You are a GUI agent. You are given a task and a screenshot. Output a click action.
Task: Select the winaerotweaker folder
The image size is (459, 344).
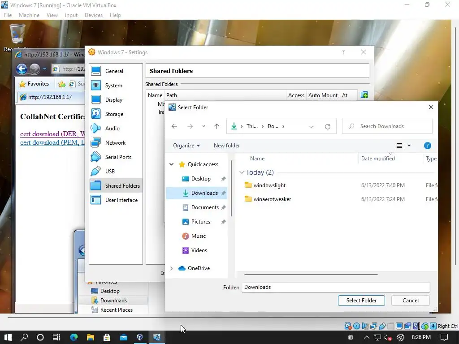(272, 199)
